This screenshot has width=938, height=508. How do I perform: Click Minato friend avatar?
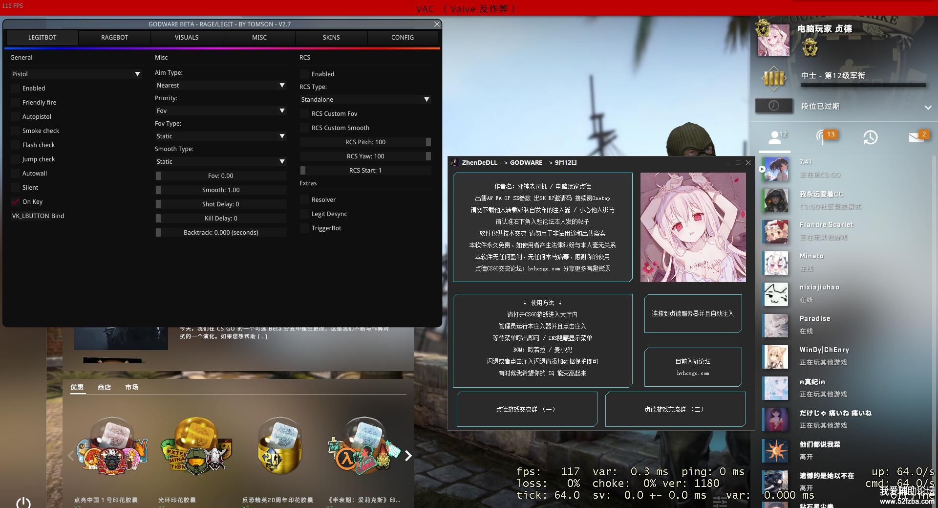click(775, 263)
